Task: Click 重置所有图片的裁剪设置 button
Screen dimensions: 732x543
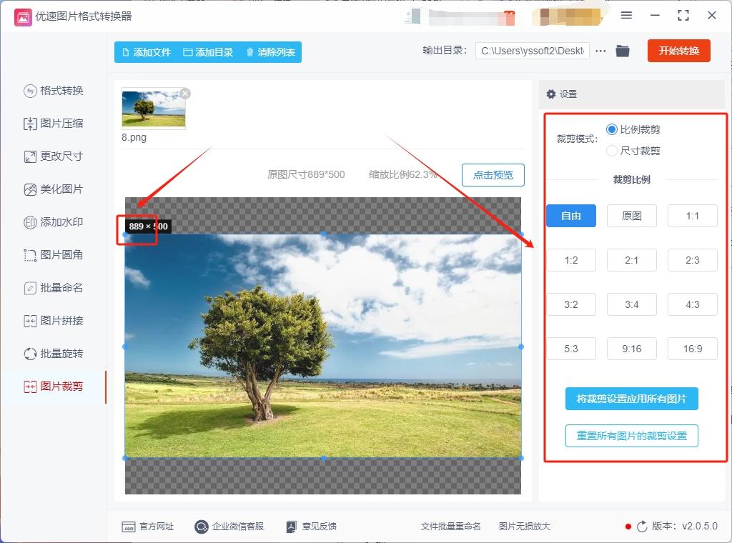Action: [x=632, y=436]
